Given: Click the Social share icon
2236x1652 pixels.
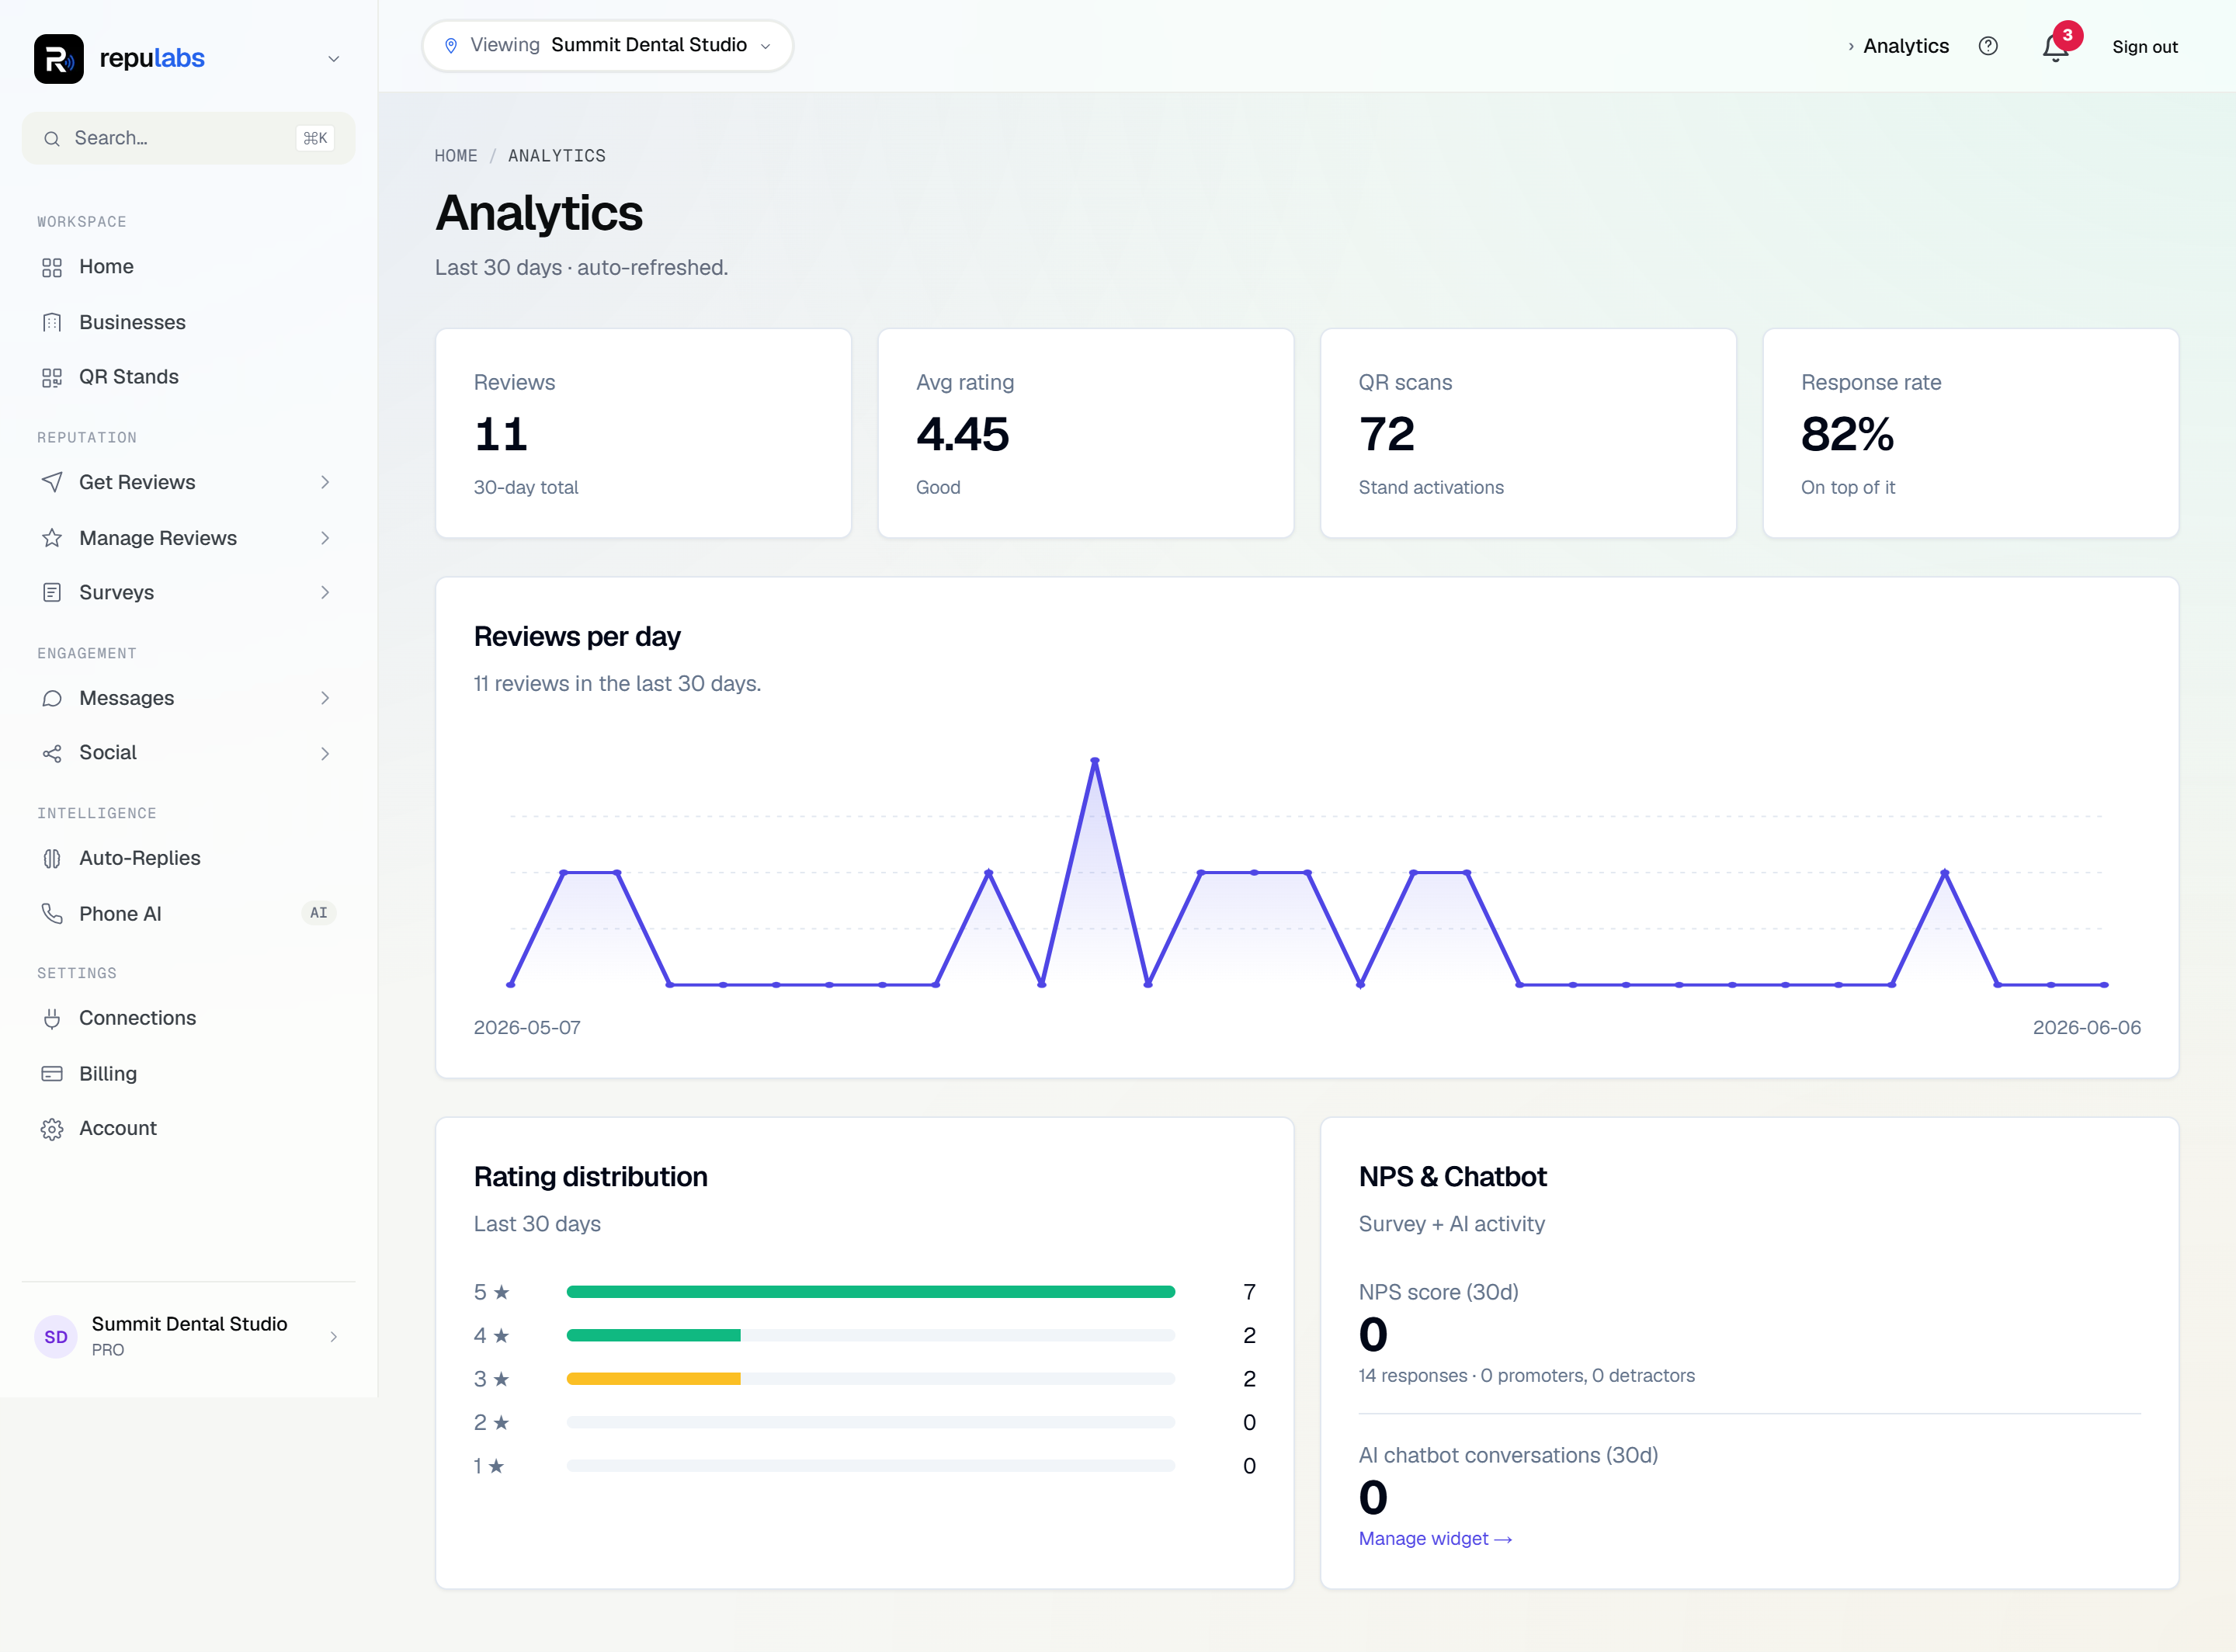Looking at the screenshot, I should [52, 753].
